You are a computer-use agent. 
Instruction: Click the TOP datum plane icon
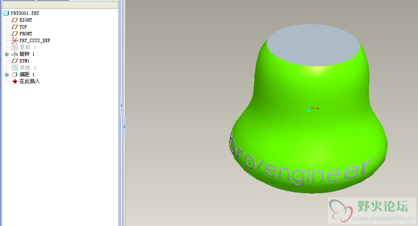pyautogui.click(x=15, y=27)
